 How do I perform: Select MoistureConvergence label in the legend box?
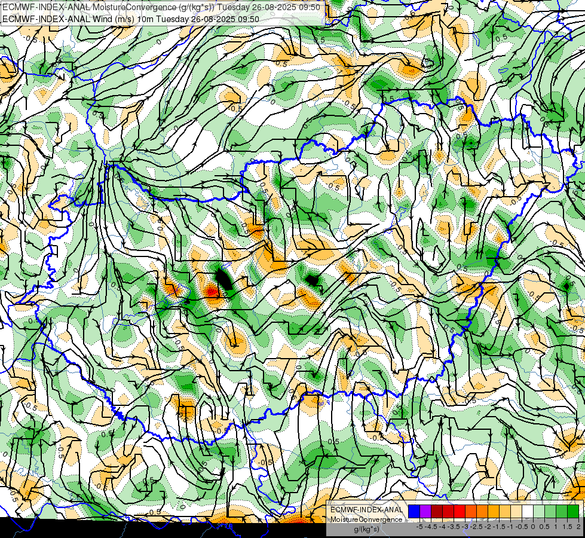[x=366, y=519]
